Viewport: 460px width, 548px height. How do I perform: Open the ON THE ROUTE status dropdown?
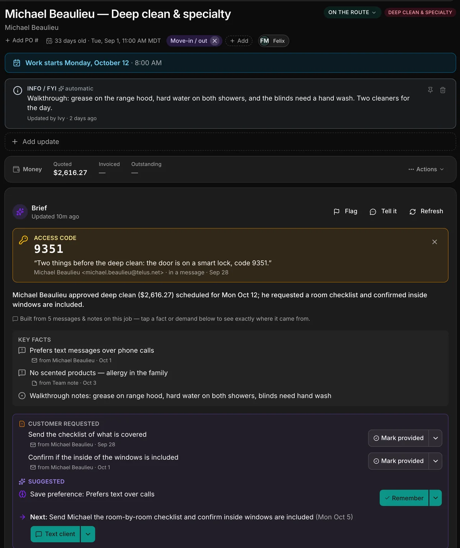pos(352,12)
